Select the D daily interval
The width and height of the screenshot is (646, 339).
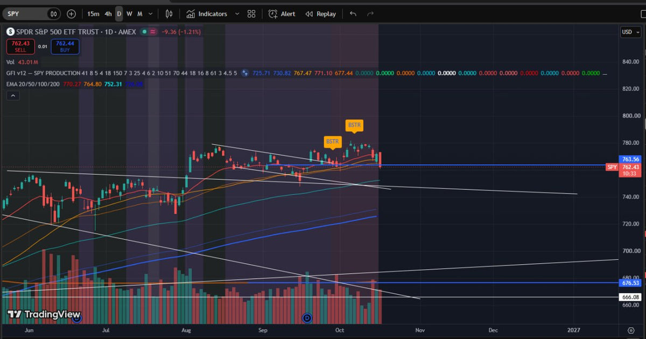click(x=119, y=14)
